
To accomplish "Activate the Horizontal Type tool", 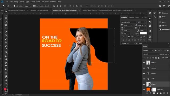I will pos(6,66).
